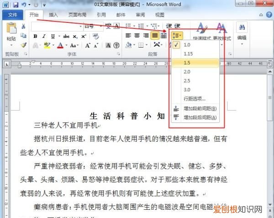
Task: Toggle character shading A
Action: pos(108,45)
